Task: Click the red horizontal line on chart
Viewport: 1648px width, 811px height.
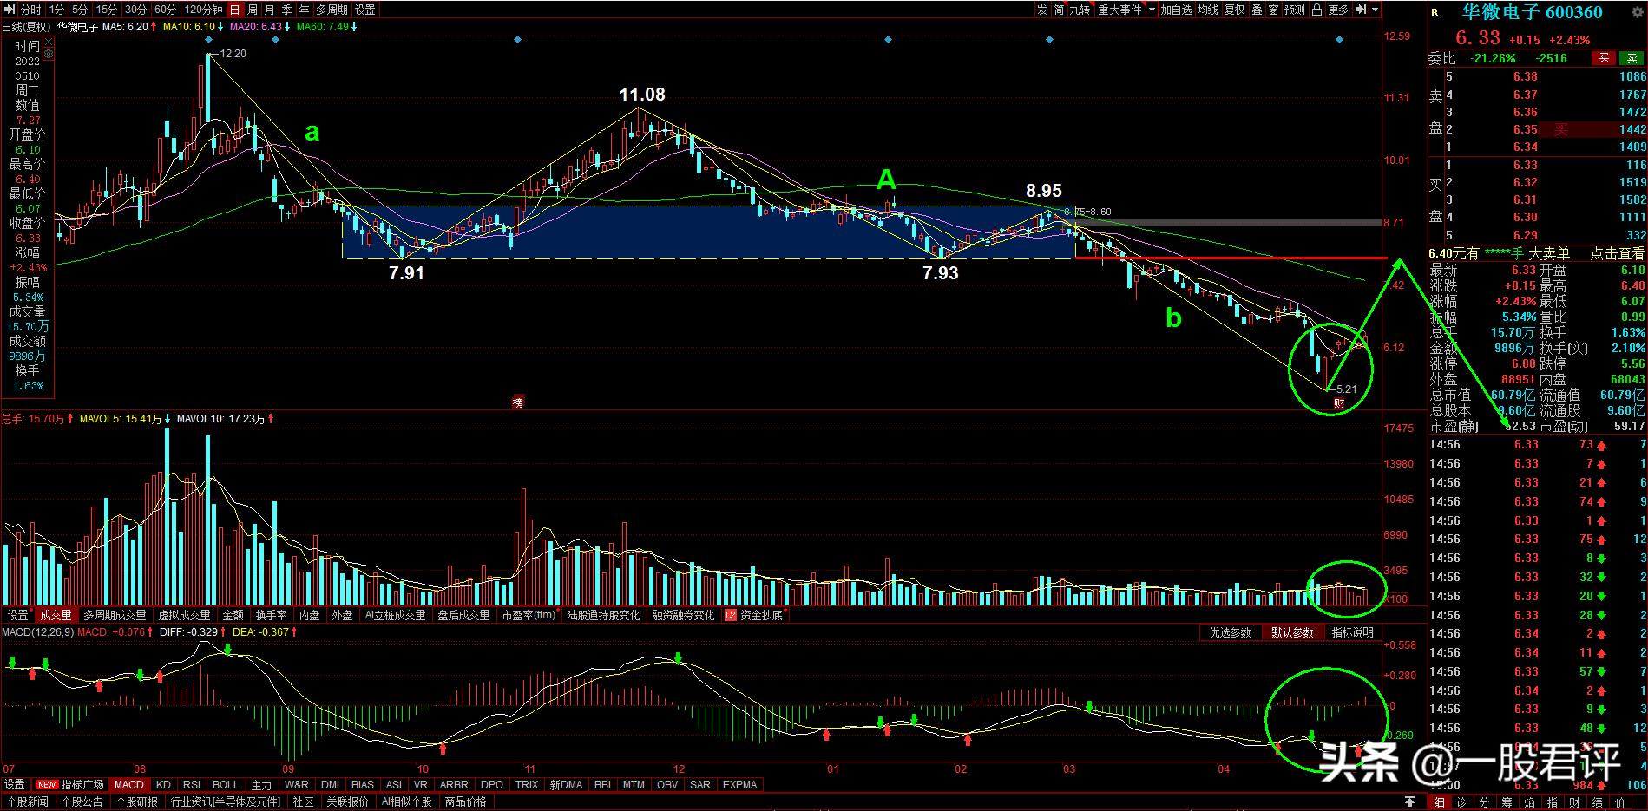Action: tap(1215, 258)
